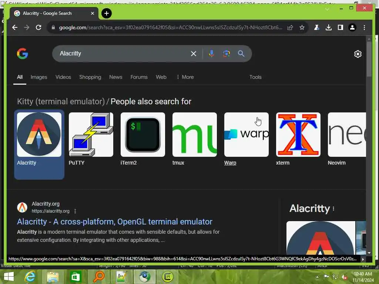The height and width of the screenshot is (284, 379).
Task: Click the page vertical scrollbar thumb
Action: (x=369, y=59)
